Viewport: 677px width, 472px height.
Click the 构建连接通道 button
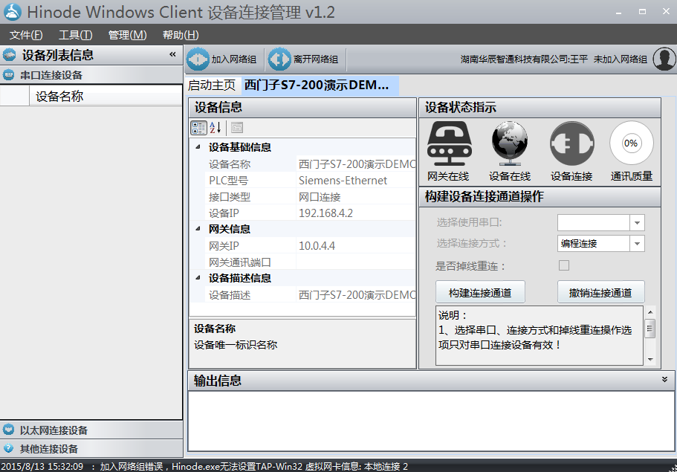click(x=480, y=292)
